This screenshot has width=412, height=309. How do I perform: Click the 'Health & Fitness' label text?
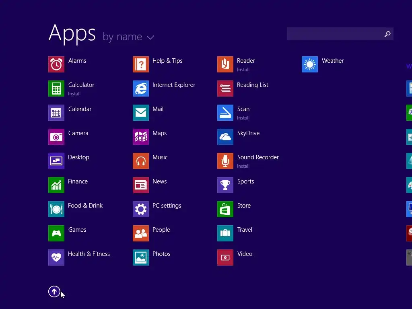[x=89, y=254]
